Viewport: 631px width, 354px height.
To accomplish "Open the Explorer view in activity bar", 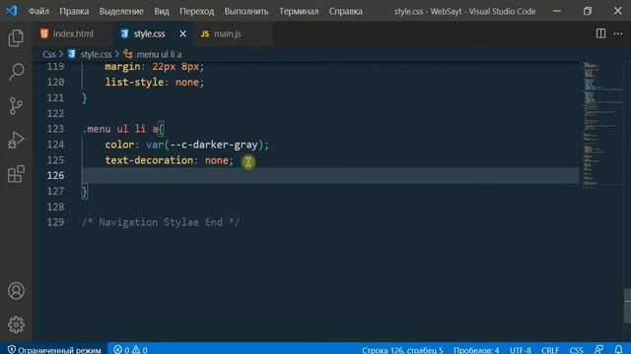I will [x=16, y=38].
